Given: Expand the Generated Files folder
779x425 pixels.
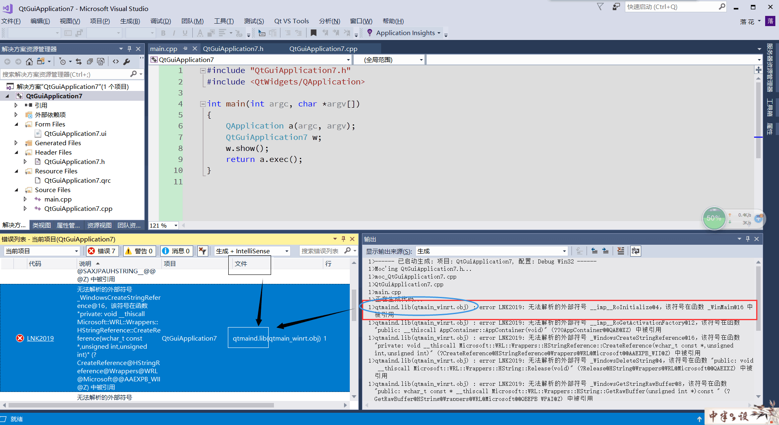Looking at the screenshot, I should click(16, 143).
